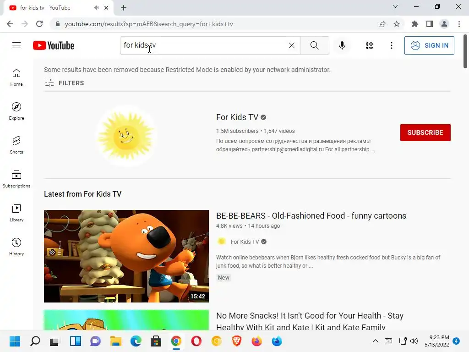Open a new tab with the plus button
The height and width of the screenshot is (352, 469).
click(x=124, y=8)
